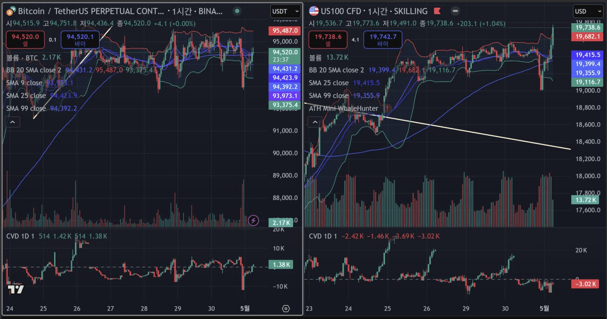The image size is (607, 319).
Task: Click the 19,738.6 sell button
Action: (327, 39)
